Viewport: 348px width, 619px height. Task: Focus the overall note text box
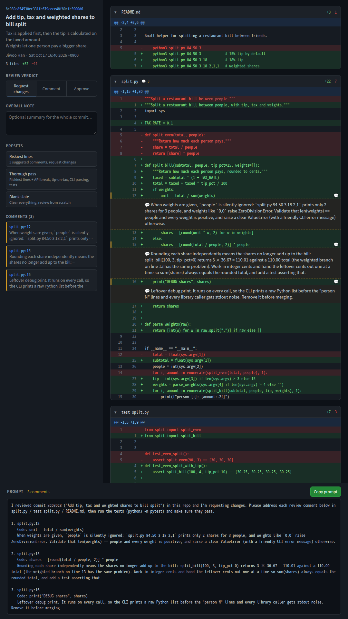tap(51, 123)
